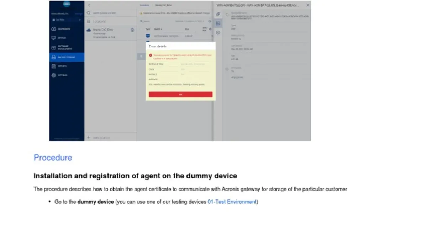Open Dashboard in the dark sidebar
This screenshot has height=240, width=427.
(x=67, y=29)
